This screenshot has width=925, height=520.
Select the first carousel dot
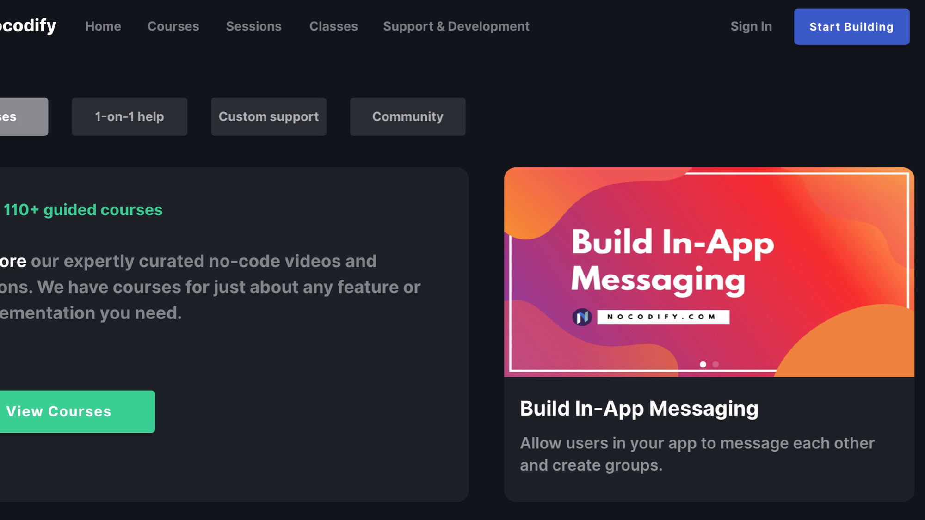point(703,364)
